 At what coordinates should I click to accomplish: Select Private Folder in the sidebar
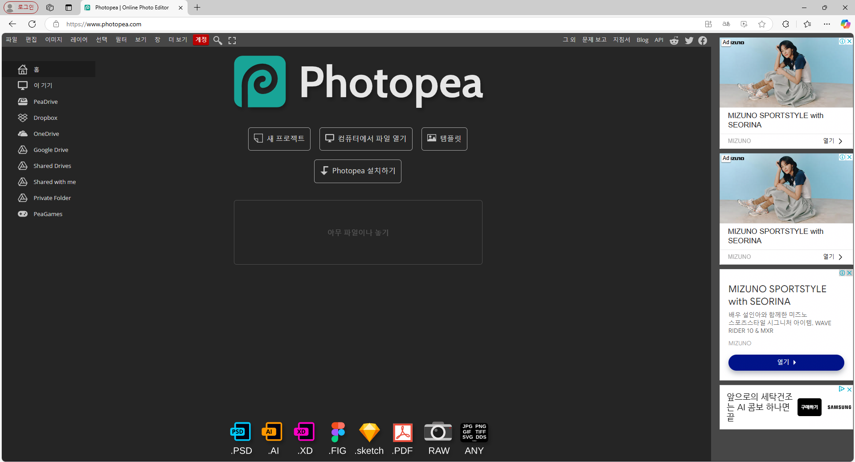tap(49, 198)
